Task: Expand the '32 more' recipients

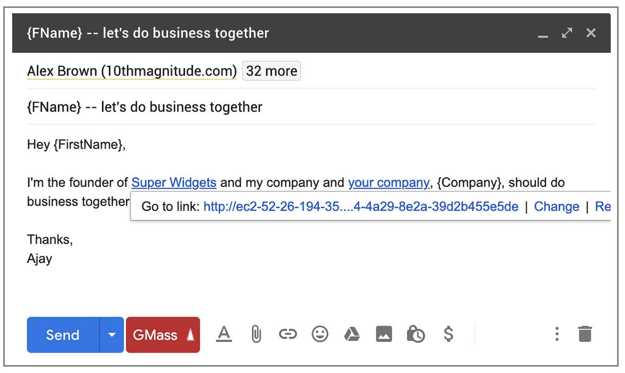Action: [271, 71]
